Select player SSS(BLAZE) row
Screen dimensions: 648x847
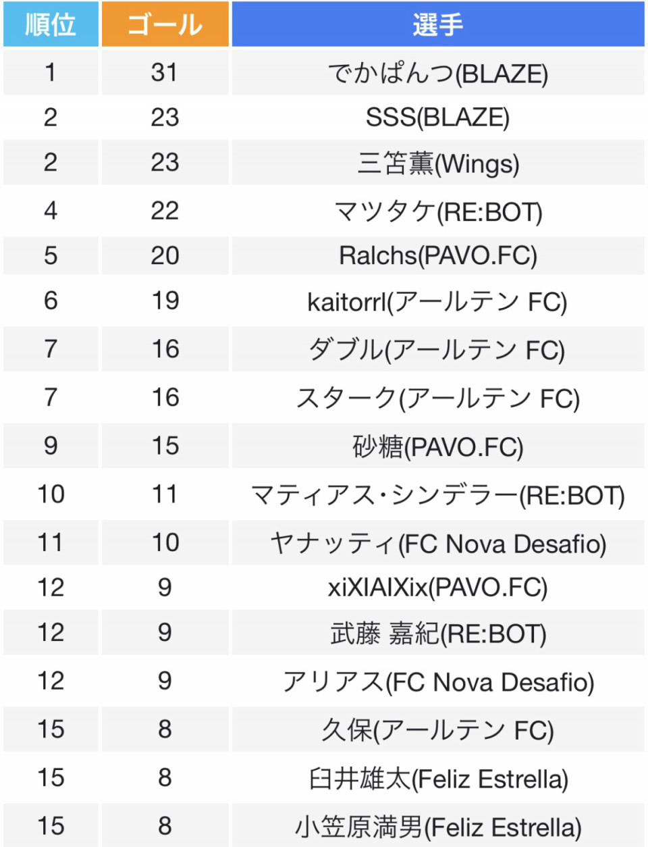(437, 118)
